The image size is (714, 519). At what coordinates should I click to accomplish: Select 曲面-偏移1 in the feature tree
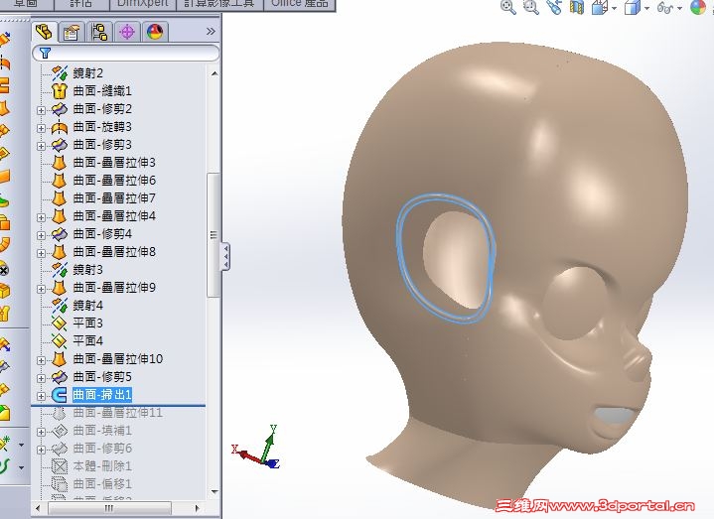coord(102,484)
